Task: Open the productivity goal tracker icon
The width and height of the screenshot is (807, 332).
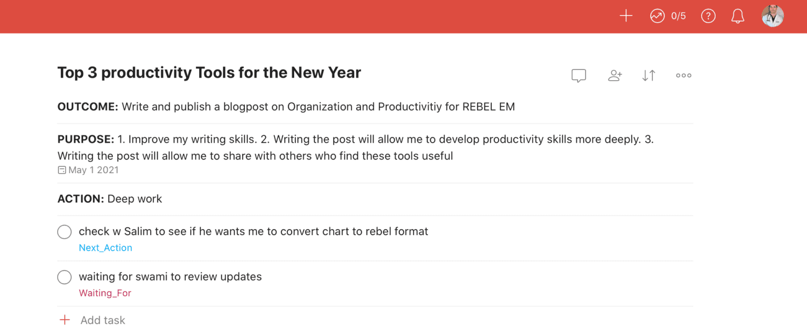Action: pos(657,16)
